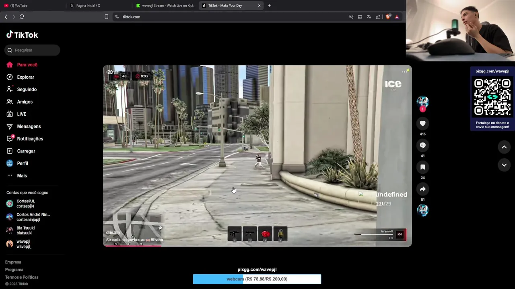The height and width of the screenshot is (289, 515).
Task: Click webcam donation goal progress bar
Action: coord(257,279)
